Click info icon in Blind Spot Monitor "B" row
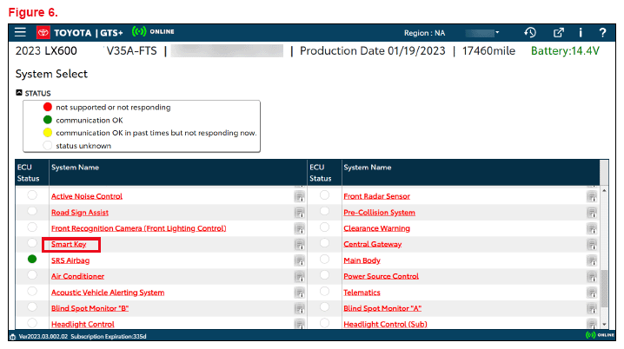This screenshot has width=624, height=349. [x=299, y=308]
